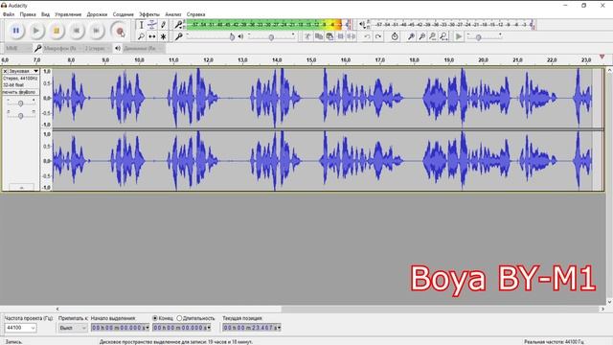Select the Time Shift tool
Image resolution: width=613 pixels, height=345 pixels.
pyautogui.click(x=152, y=36)
